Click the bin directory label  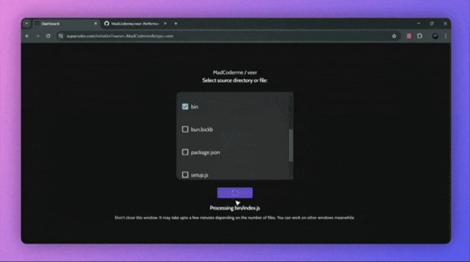click(x=194, y=107)
